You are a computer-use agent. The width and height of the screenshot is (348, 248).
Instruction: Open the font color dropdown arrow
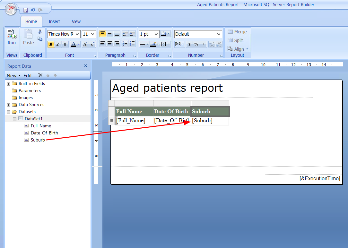tap(78, 44)
